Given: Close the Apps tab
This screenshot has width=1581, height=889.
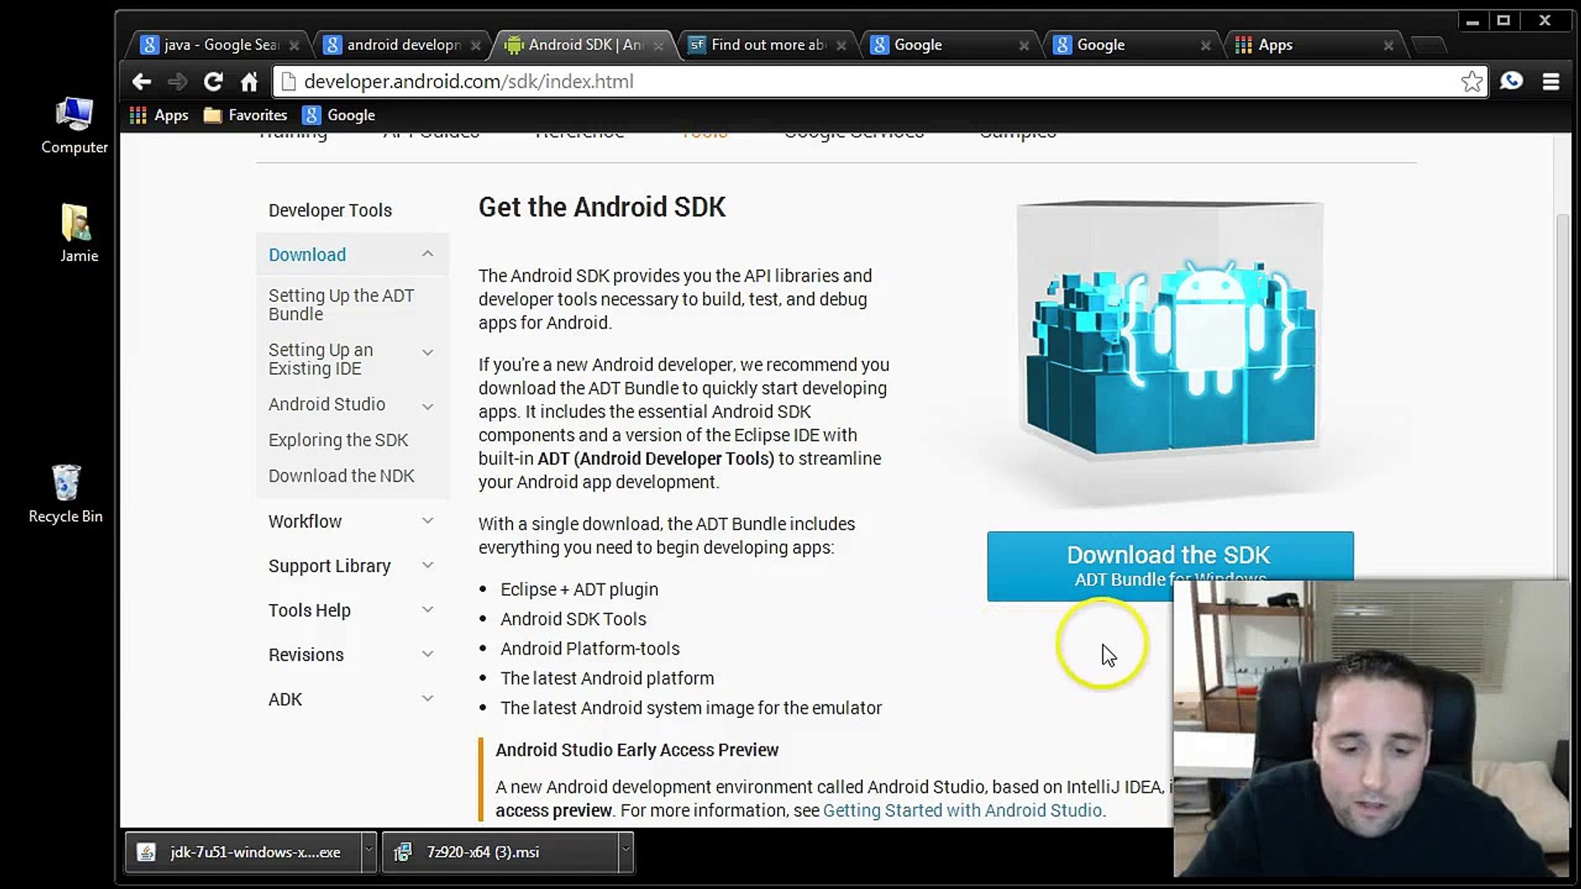Looking at the screenshot, I should (1388, 45).
